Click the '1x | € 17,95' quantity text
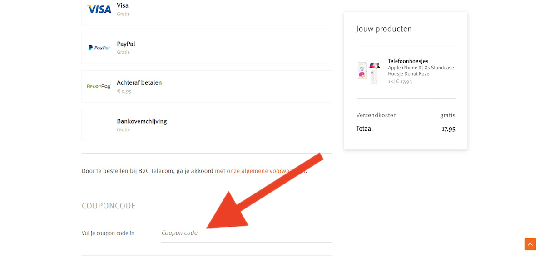The width and height of the screenshot is (545, 266). click(x=400, y=82)
